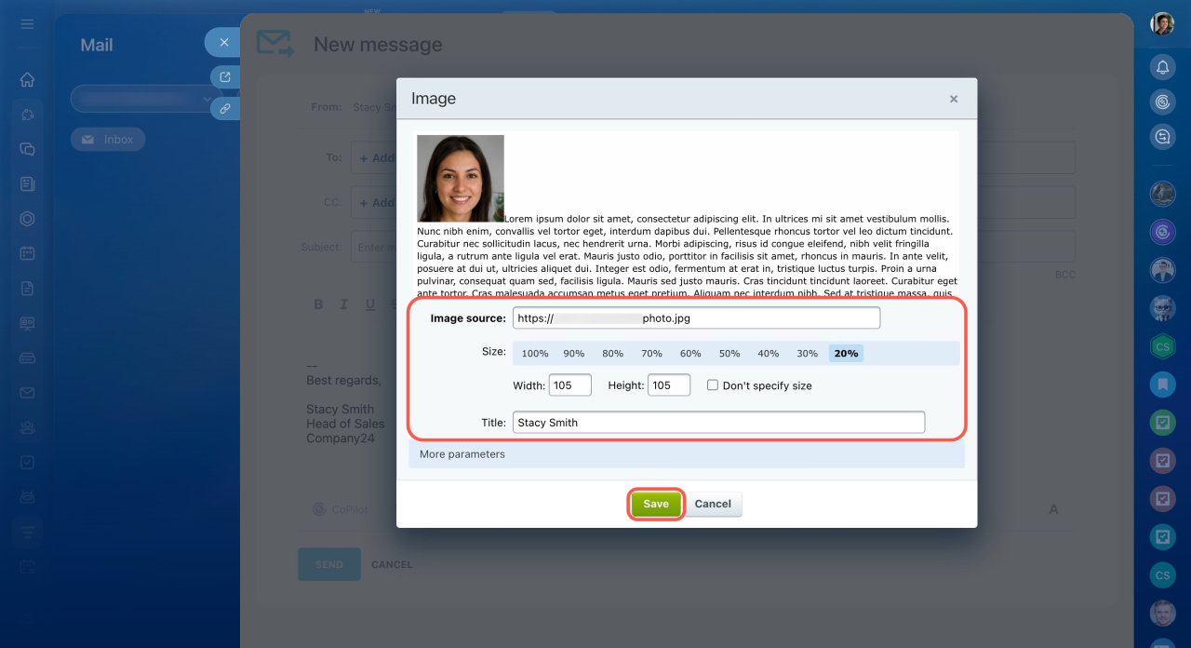
Task: Open the calendar icon in left sidebar
Action: click(x=27, y=253)
